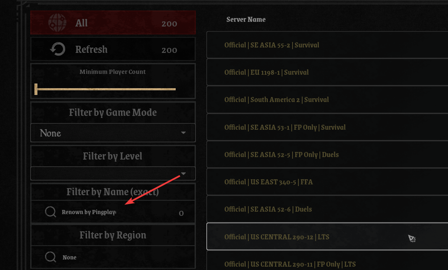Choose SE ASIA 52-5 FP Only Duels server
448x270 pixels.
(x=282, y=155)
